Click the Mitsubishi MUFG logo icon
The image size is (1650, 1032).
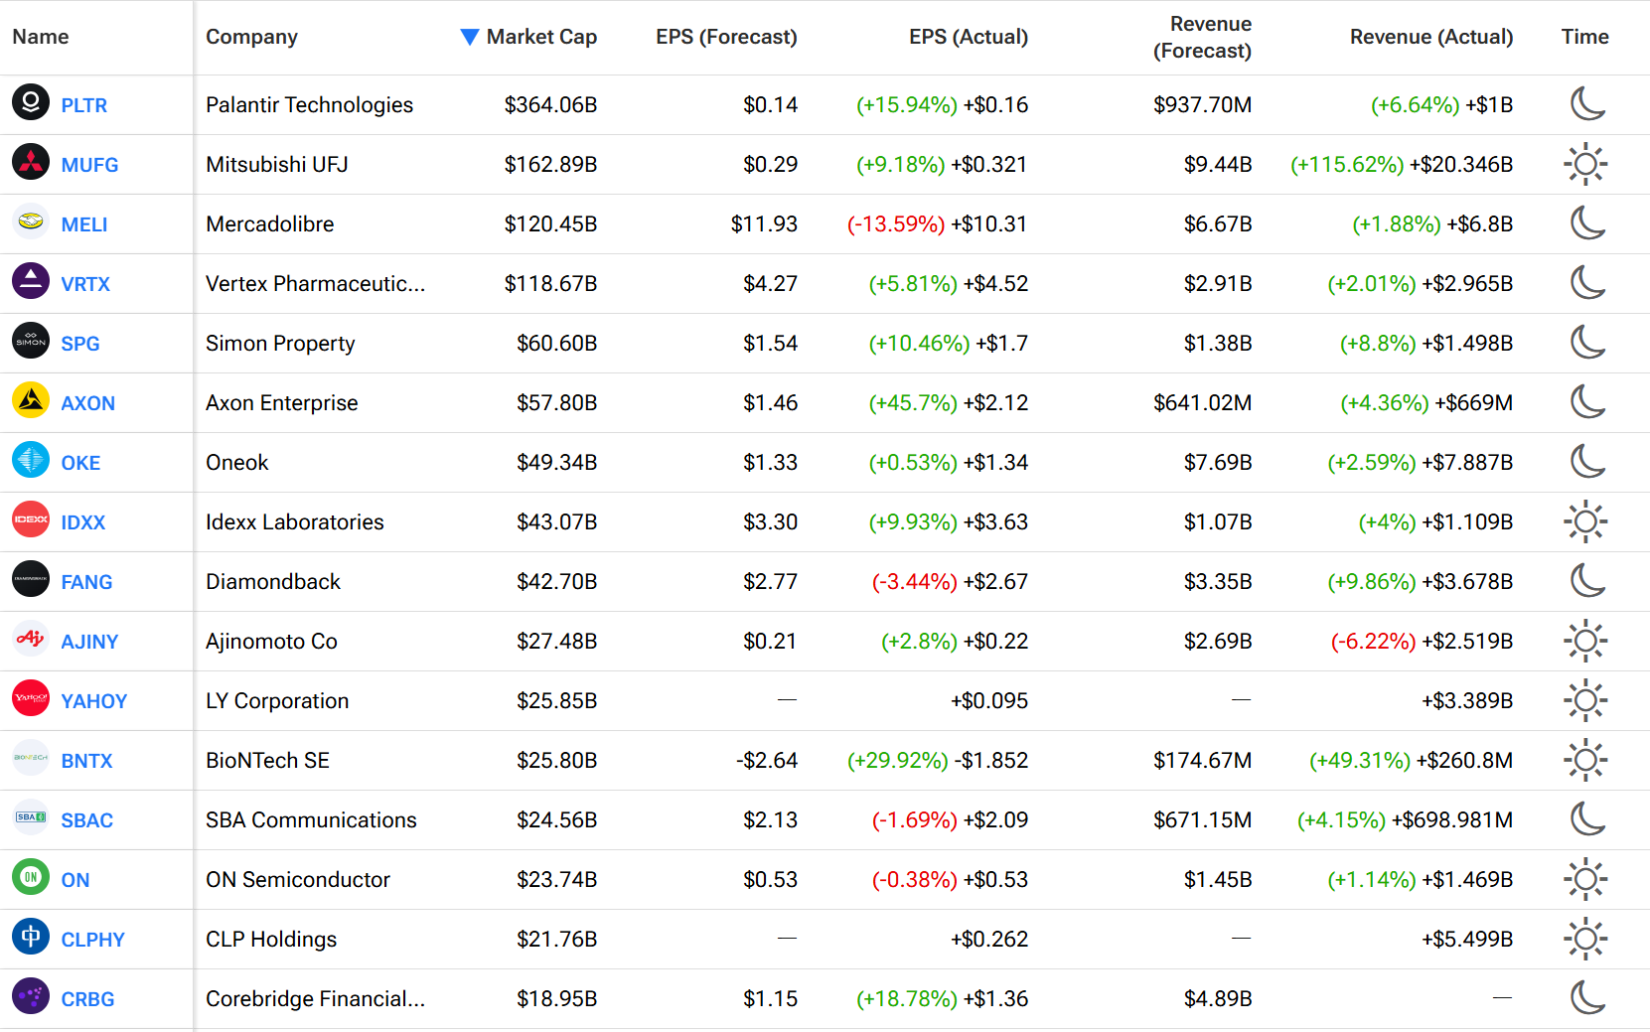31,162
